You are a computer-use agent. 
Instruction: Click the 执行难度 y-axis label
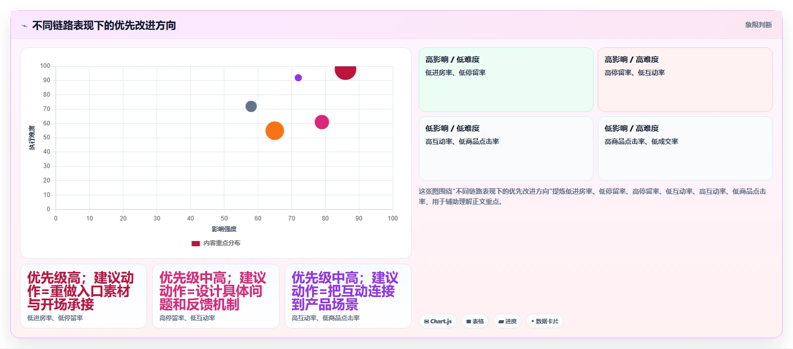pos(32,138)
